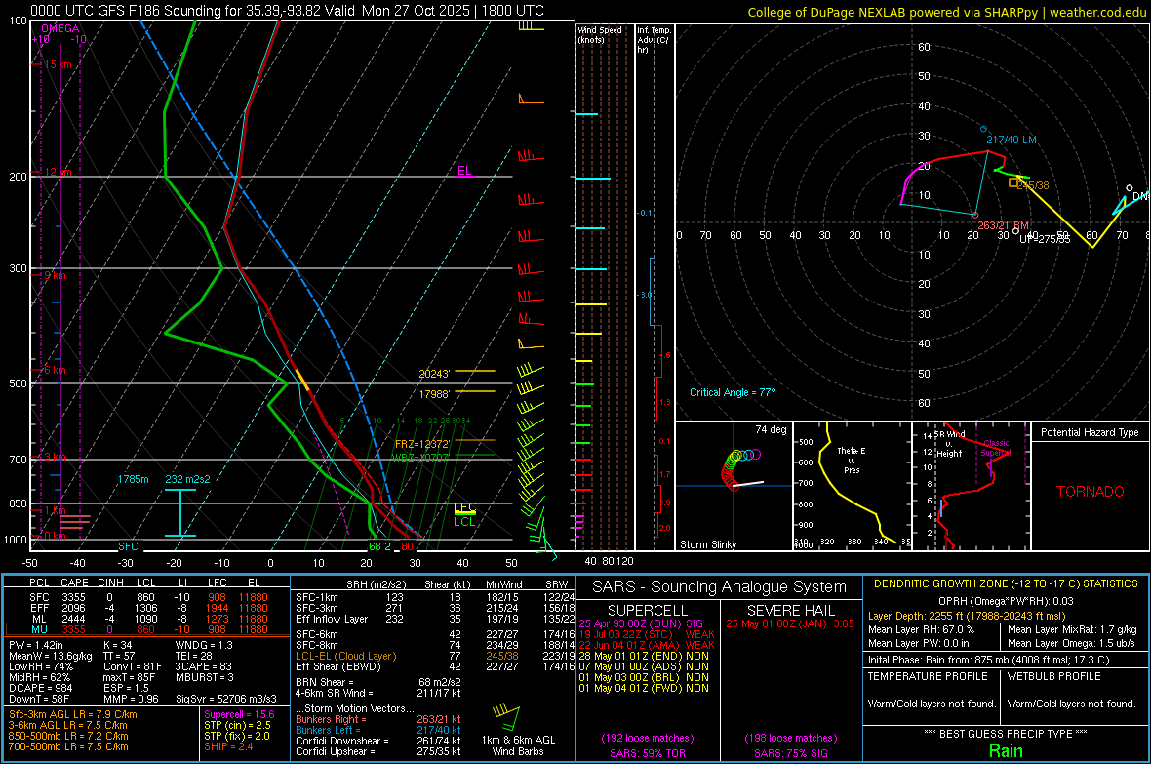
Task: Click 'SHIP = 2.4' value
Action: [228, 746]
